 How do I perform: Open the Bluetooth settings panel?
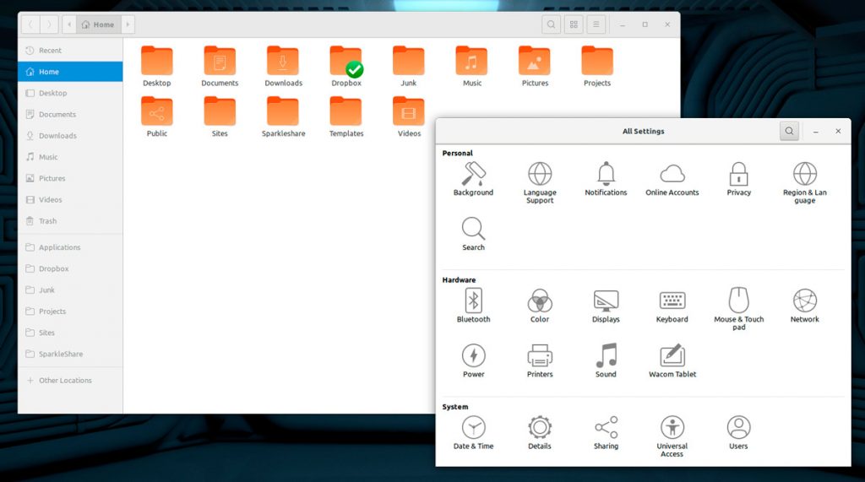(473, 301)
